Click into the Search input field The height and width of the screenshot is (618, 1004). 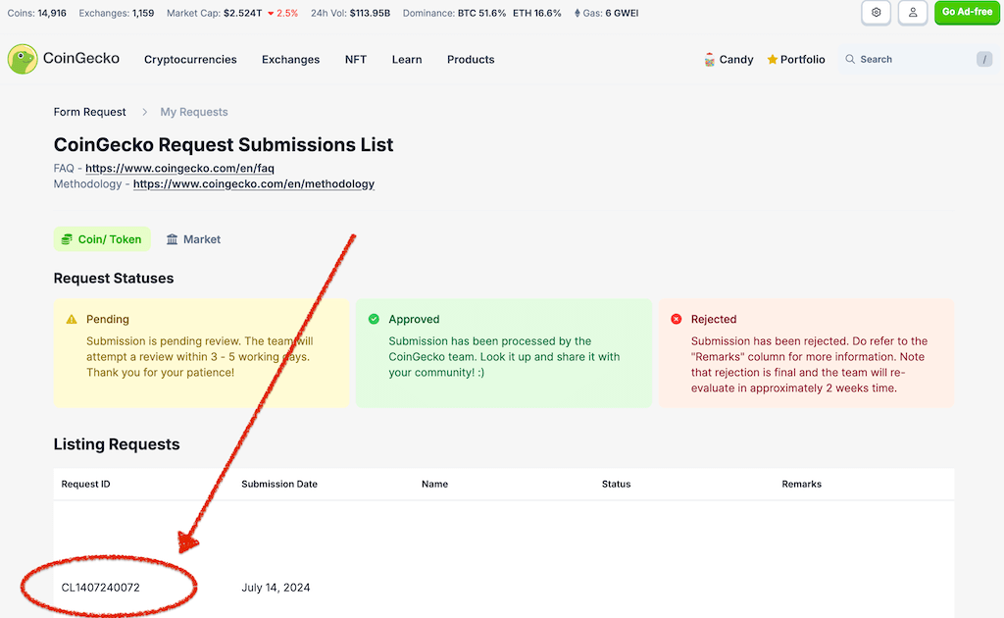tap(916, 60)
